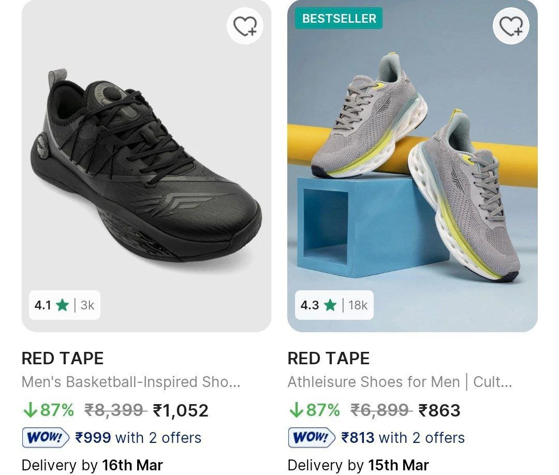Viewport: 559px width, 475px height.
Task: Open RED TAPE brand page from left card
Action: pyautogui.click(x=62, y=358)
